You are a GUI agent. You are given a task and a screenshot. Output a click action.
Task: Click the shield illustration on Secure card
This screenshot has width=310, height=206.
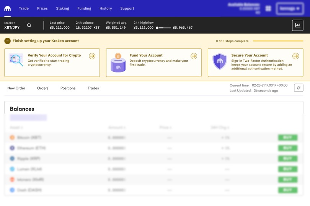[220, 61]
